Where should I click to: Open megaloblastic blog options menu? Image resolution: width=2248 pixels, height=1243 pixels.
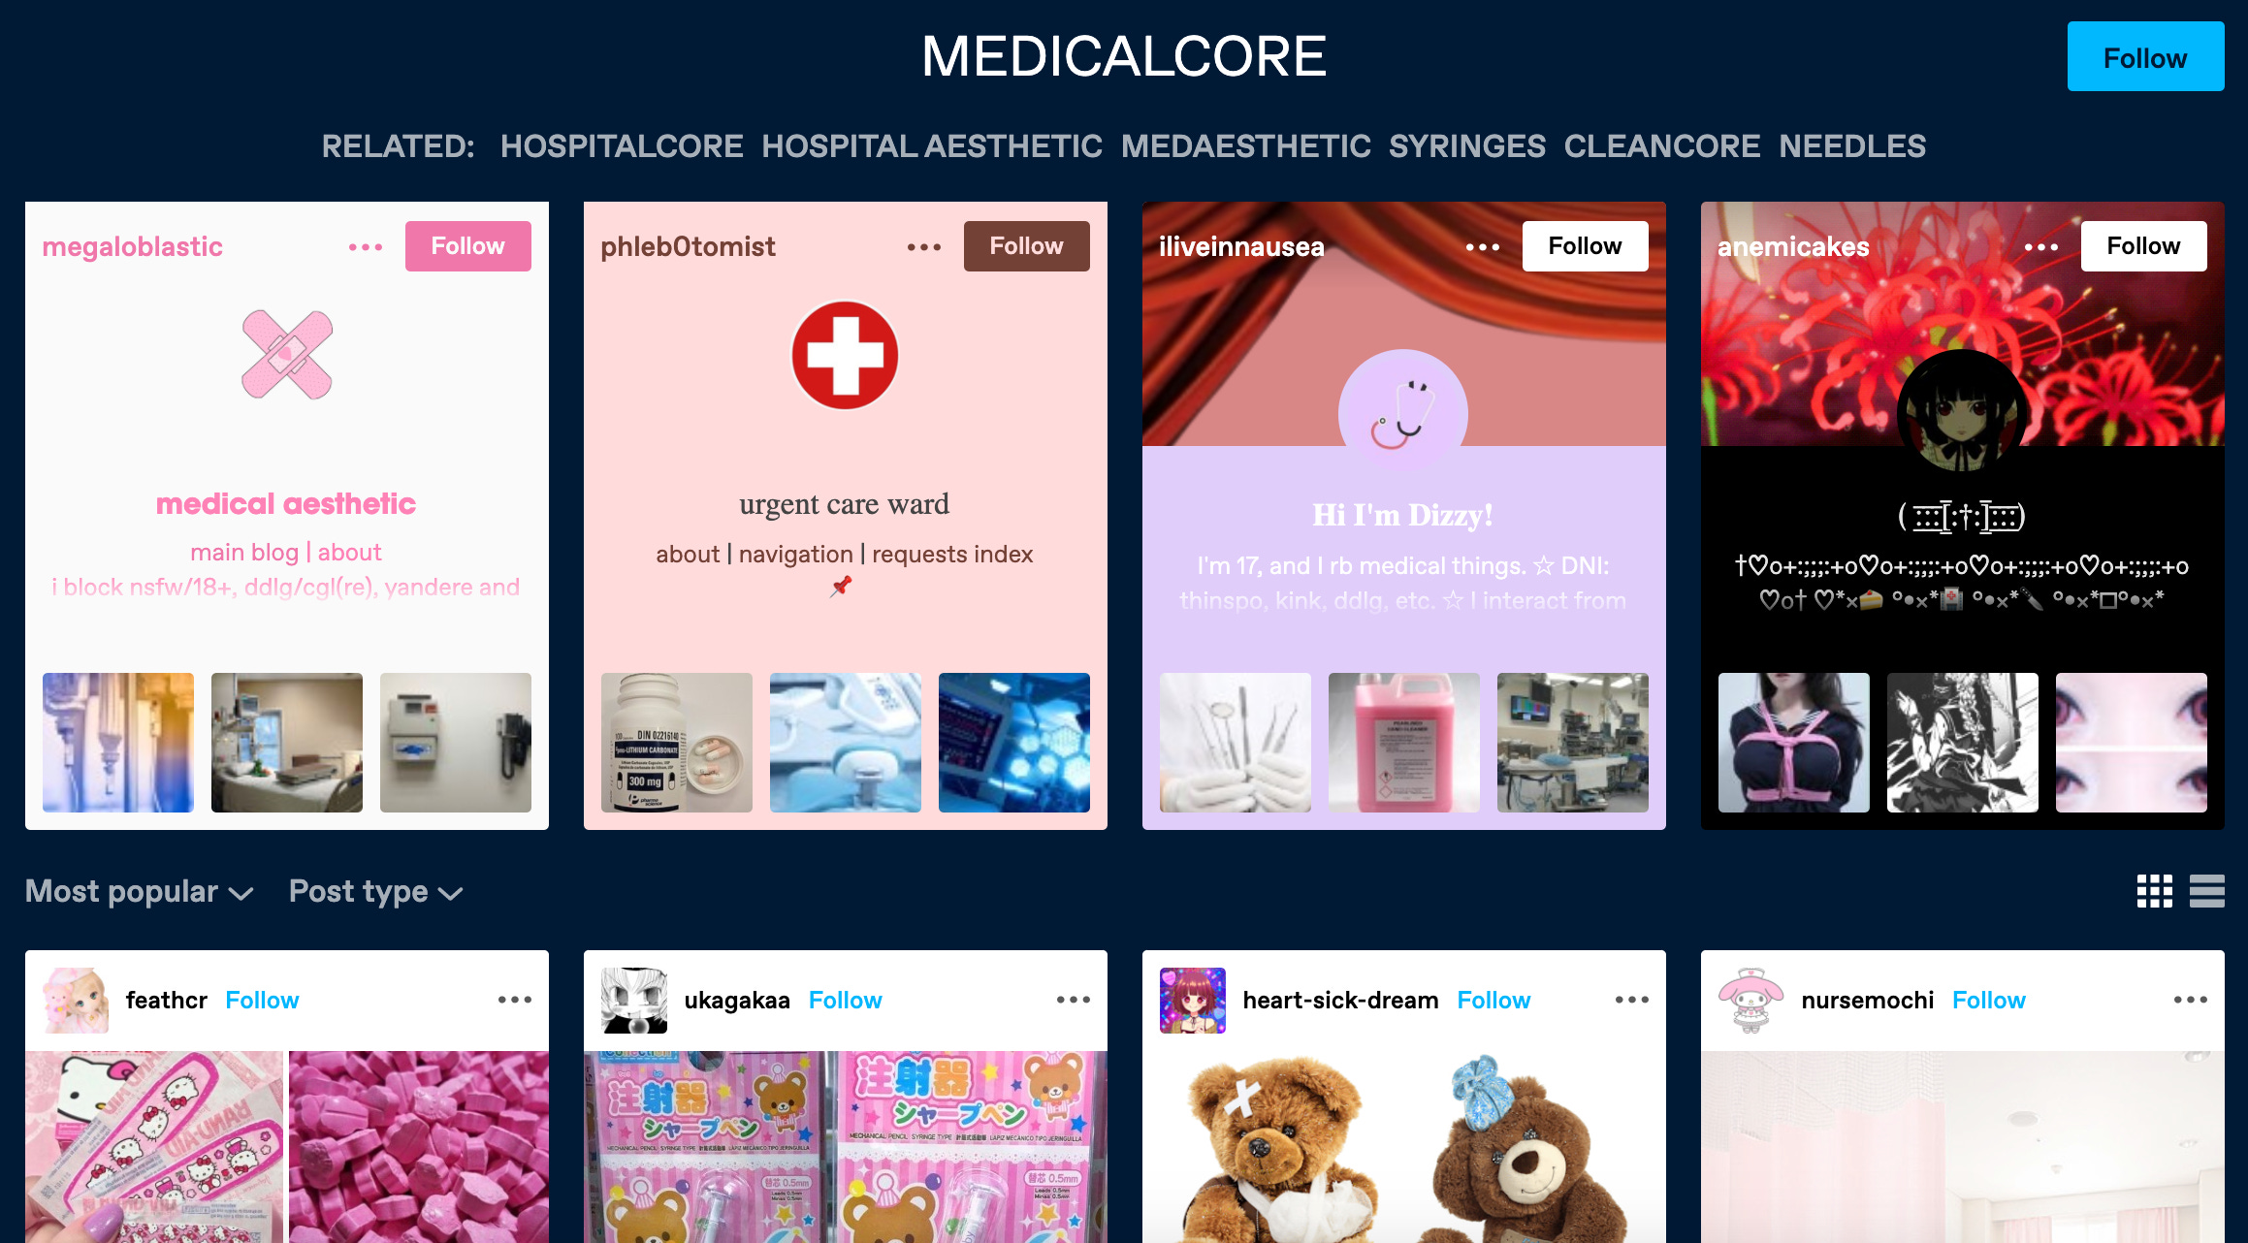(x=366, y=247)
